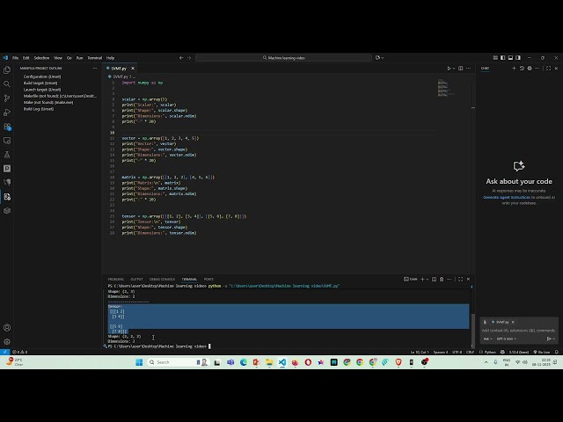
Task: Open the Ask chat mode dropdown
Action: (487, 338)
